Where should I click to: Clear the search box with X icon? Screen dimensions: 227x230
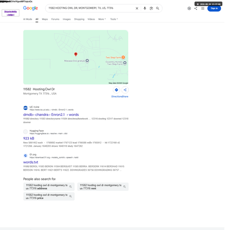[137, 8]
